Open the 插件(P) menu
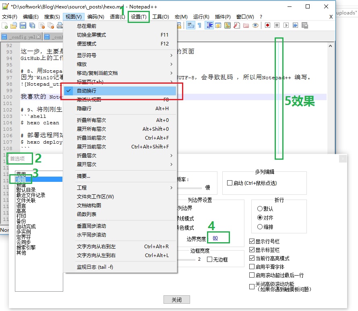This screenshot has width=358, height=311. click(223, 16)
